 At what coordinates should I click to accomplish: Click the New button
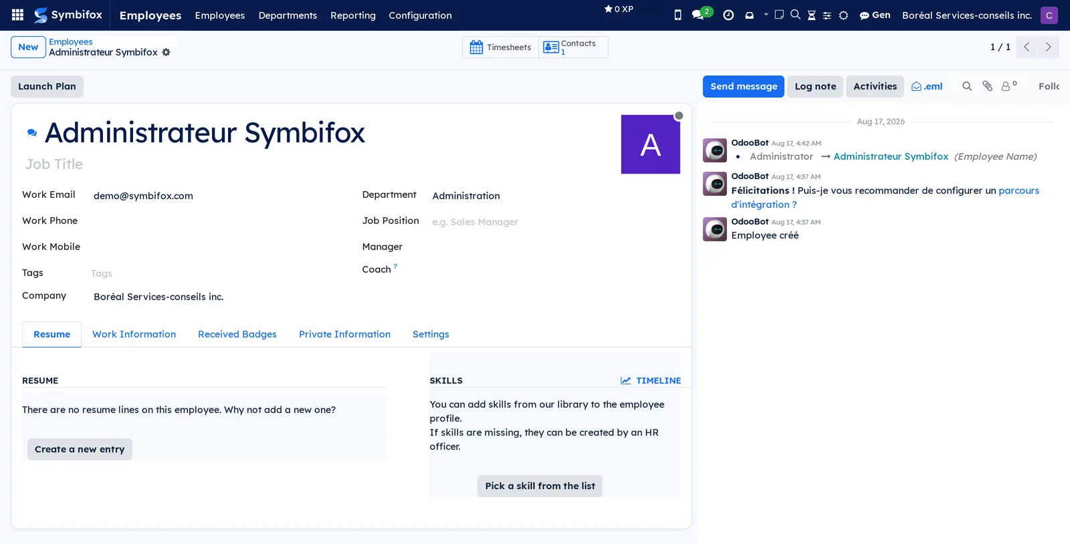[28, 47]
